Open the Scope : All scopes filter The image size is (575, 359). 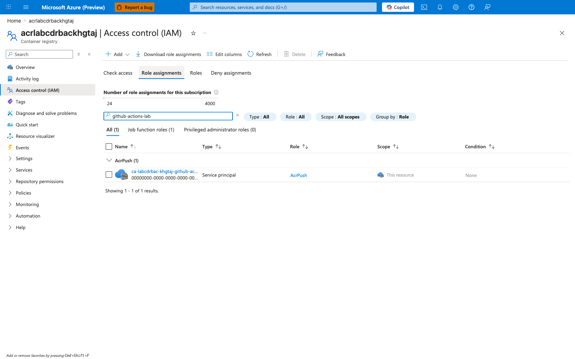point(341,117)
